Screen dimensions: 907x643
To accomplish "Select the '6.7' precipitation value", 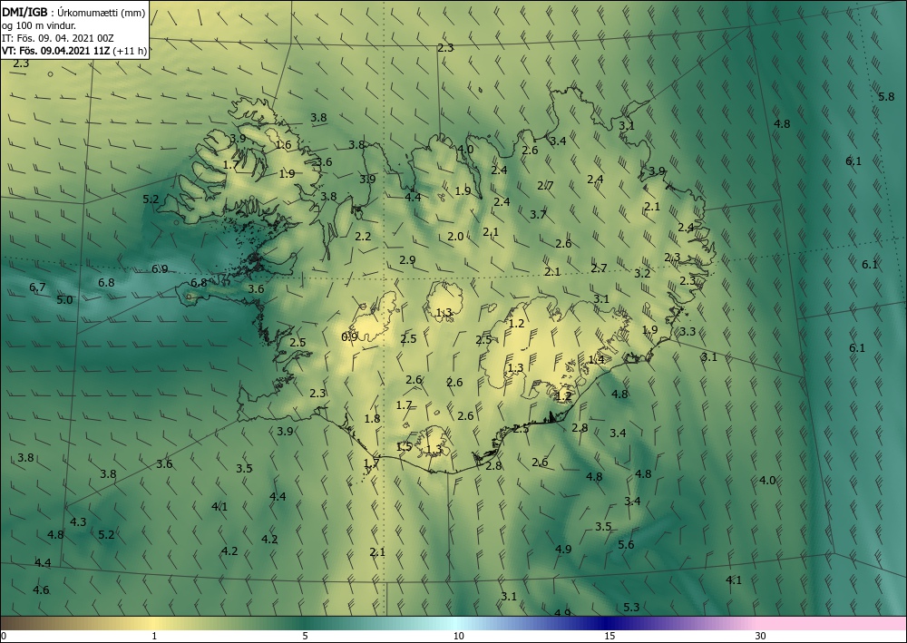I will (x=37, y=287).
